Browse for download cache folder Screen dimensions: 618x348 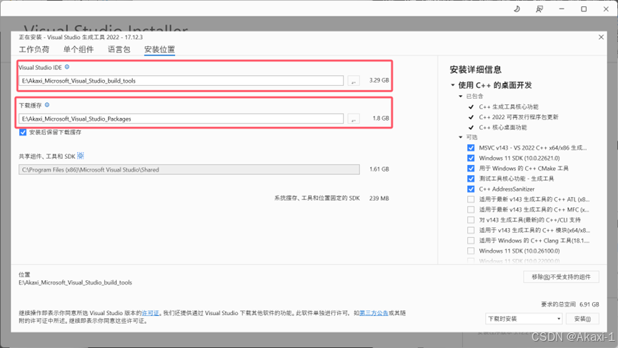(x=354, y=119)
